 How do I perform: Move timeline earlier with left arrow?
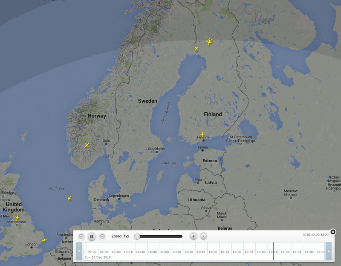pyautogui.click(x=79, y=251)
